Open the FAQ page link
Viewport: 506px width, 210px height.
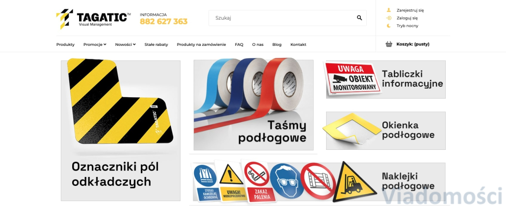239,44
